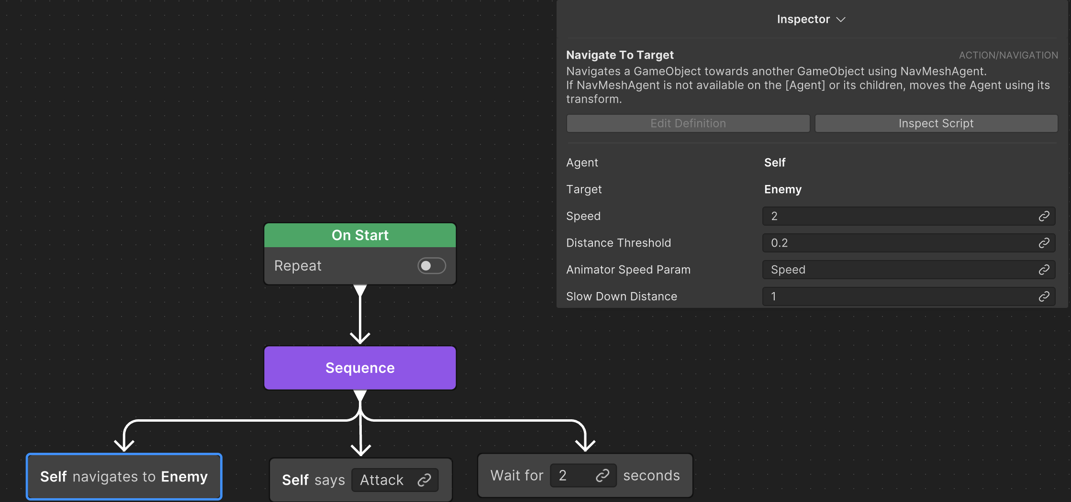1071x502 pixels.
Task: Click link icon in Wait for node
Action: click(602, 475)
